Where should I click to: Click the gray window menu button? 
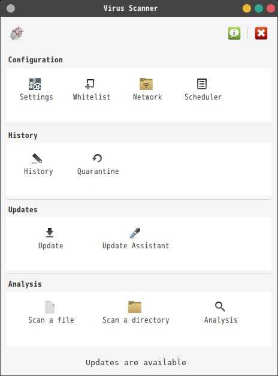click(11, 8)
